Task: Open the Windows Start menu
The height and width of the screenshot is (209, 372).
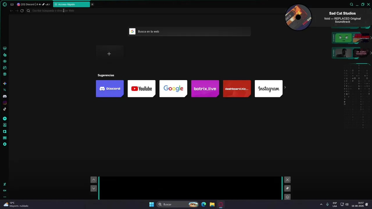Action: pos(151,204)
